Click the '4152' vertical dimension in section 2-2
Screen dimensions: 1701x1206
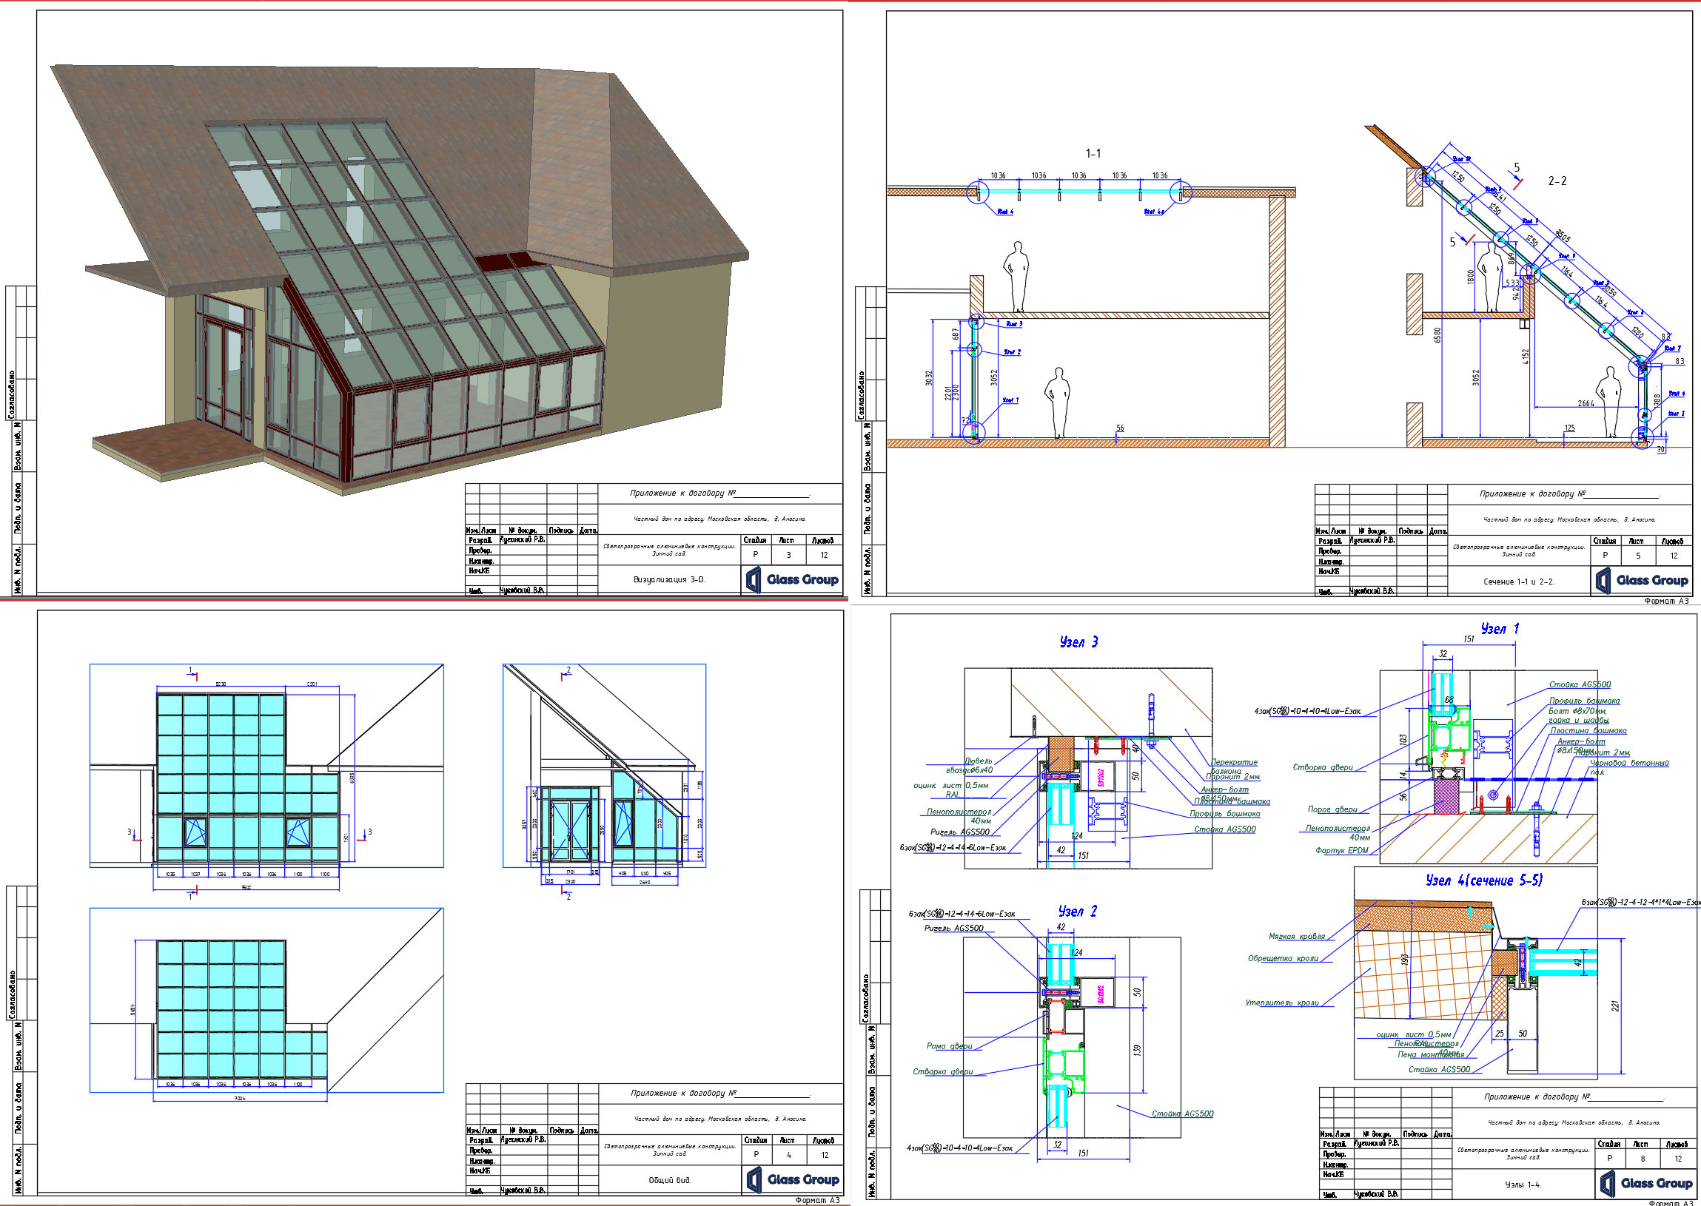pos(1526,357)
